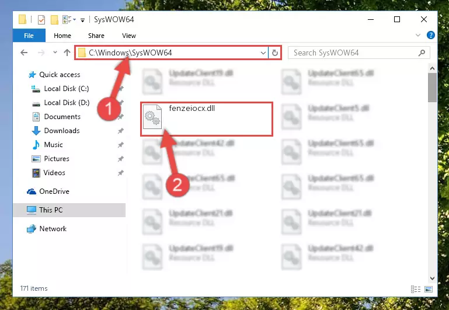Click scrollbar up arrow in file list
The width and height of the screenshot is (449, 310).
coord(433,68)
